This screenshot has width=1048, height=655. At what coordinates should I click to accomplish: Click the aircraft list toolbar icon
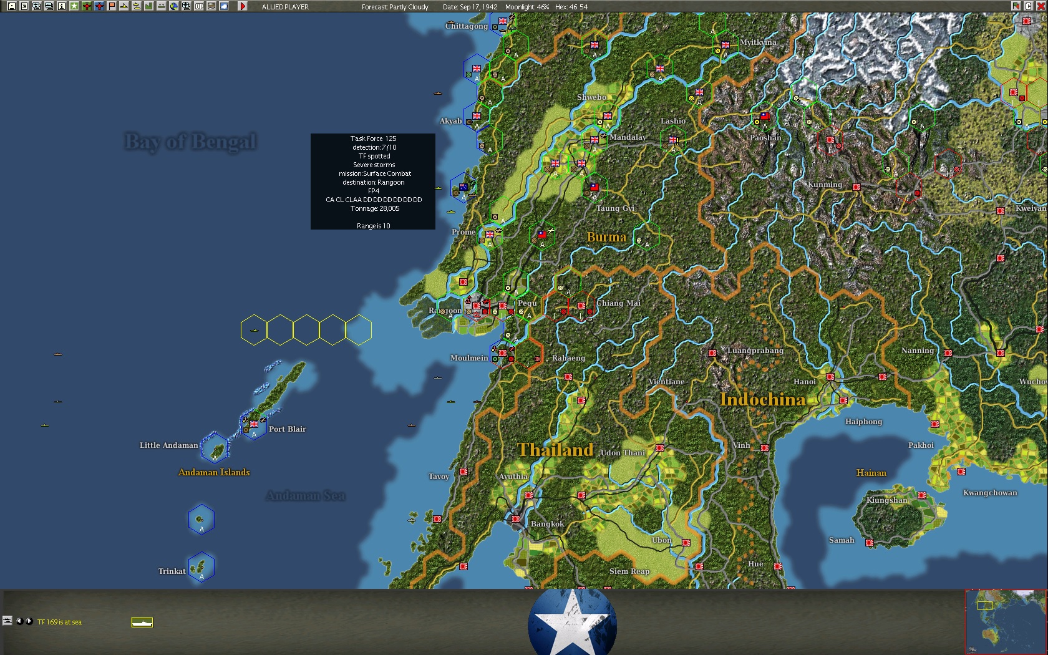pyautogui.click(x=36, y=6)
